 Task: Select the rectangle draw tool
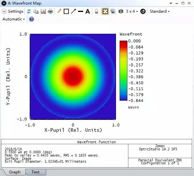[x=66, y=11]
